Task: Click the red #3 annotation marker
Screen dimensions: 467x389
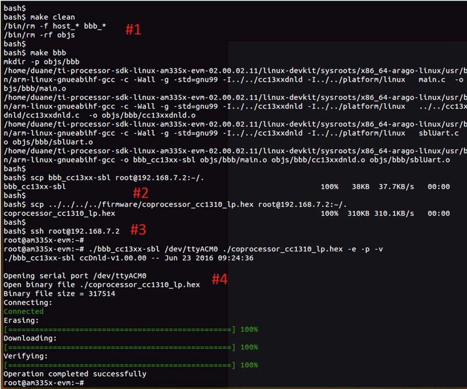Action: coord(138,230)
